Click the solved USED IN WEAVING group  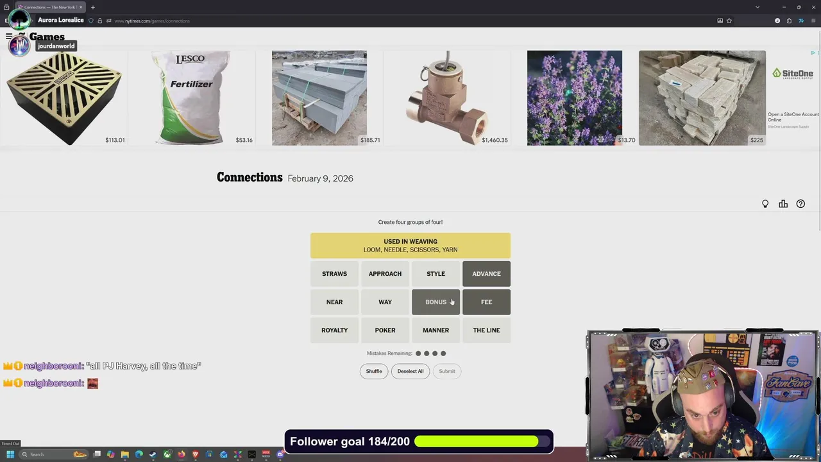coord(410,246)
